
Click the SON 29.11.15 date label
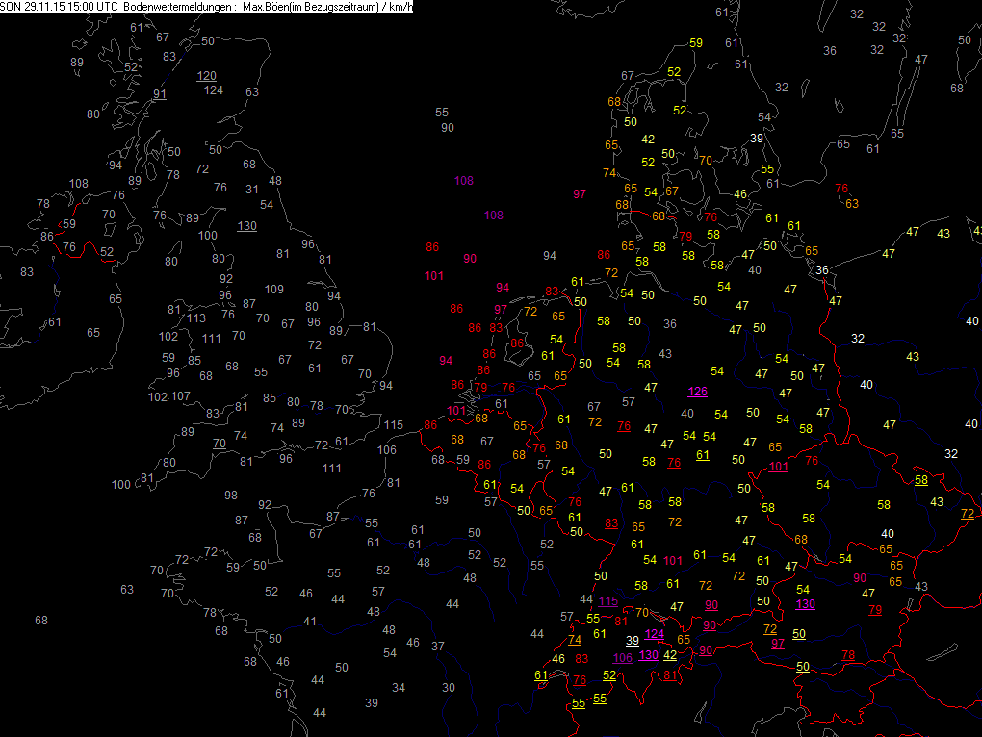coord(32,7)
